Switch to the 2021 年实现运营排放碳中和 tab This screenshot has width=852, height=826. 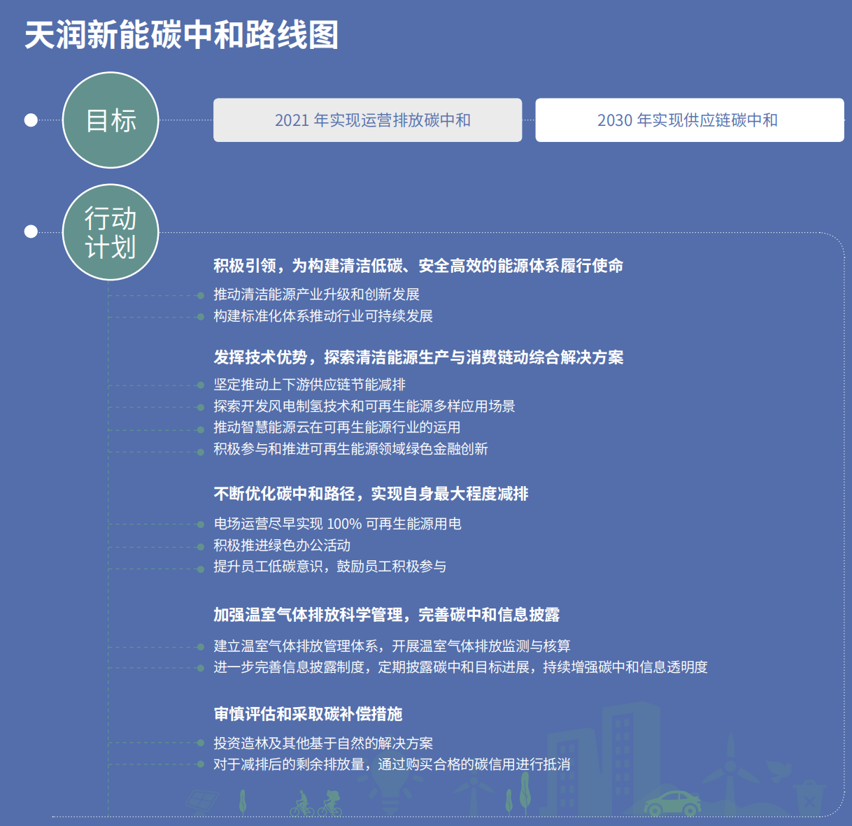tap(367, 120)
